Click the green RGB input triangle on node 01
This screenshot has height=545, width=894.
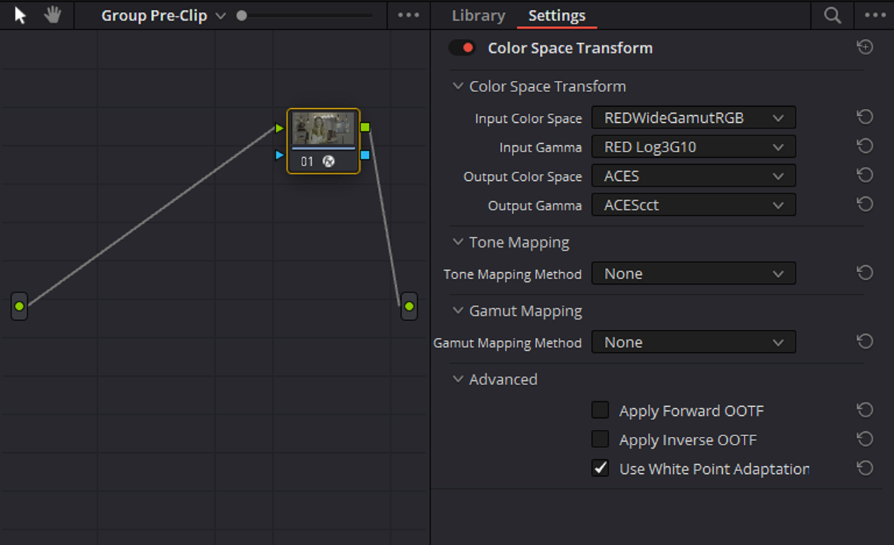coord(279,128)
